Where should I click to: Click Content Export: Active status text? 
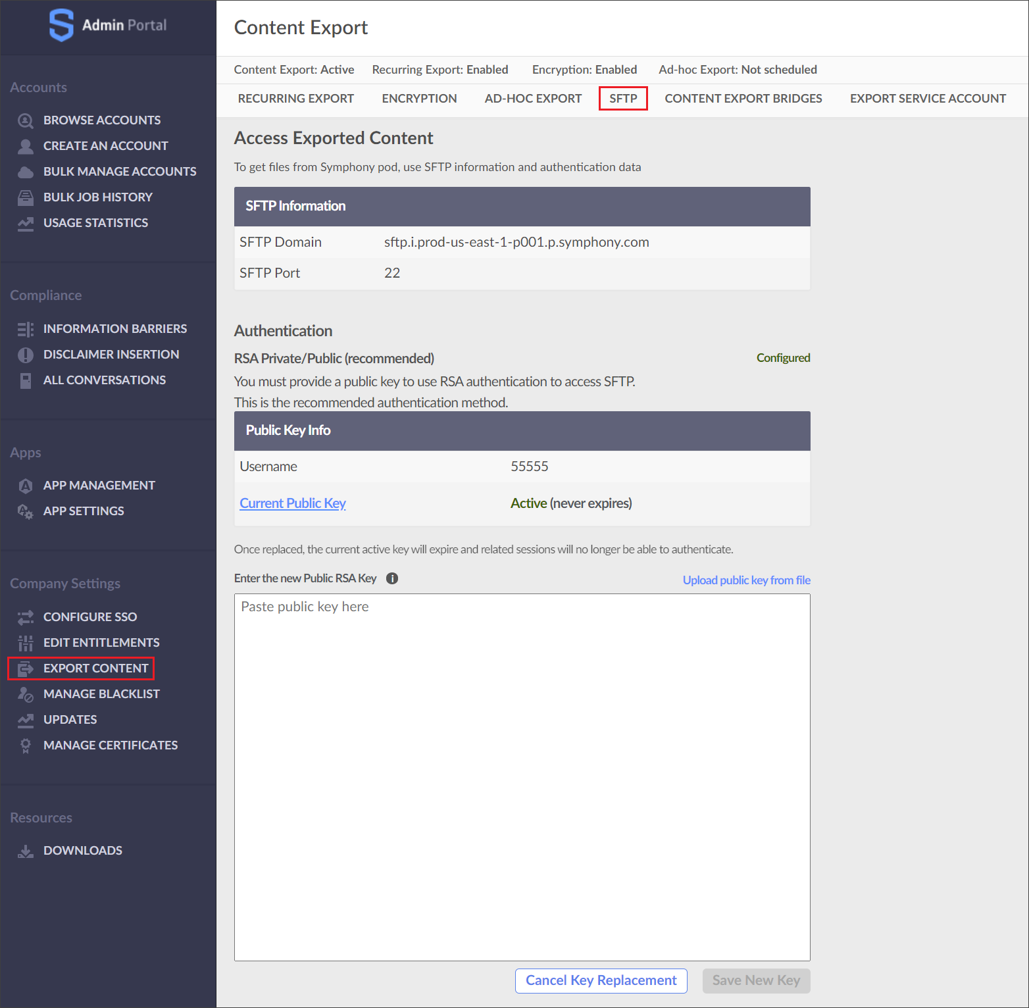pos(294,70)
